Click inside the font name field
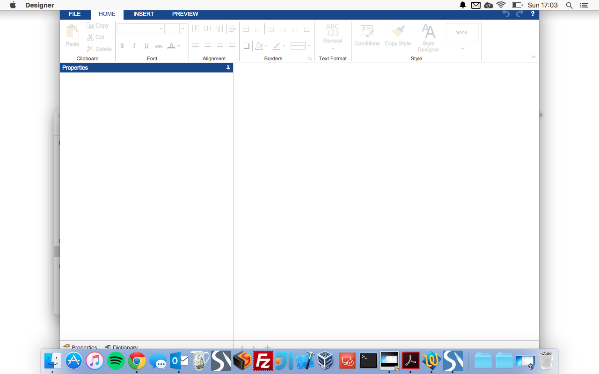 click(137, 29)
